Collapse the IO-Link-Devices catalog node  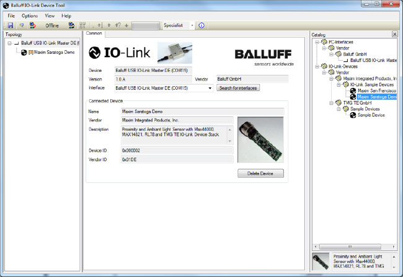[x=317, y=66]
